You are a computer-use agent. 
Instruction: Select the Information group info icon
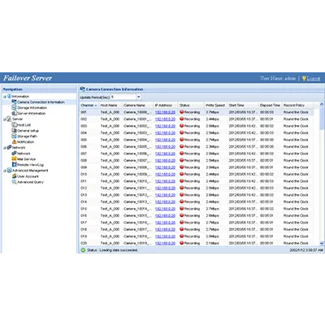pos(9,97)
